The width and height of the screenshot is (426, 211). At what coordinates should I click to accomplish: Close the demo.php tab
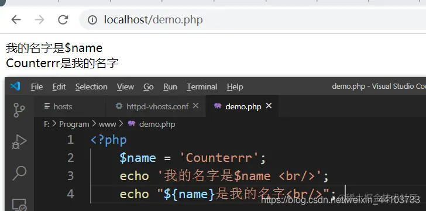[x=269, y=106]
